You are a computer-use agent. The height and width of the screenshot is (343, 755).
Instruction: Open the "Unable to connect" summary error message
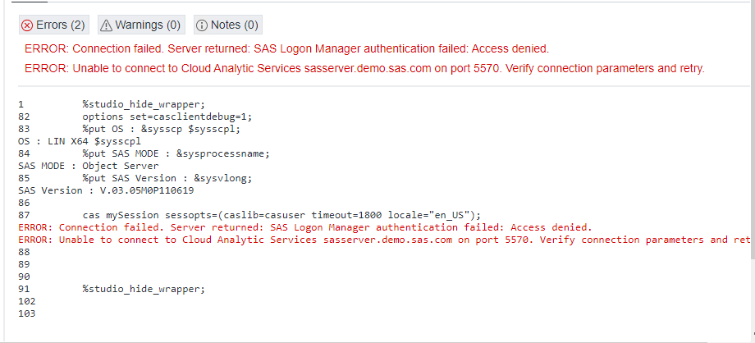coord(364,68)
